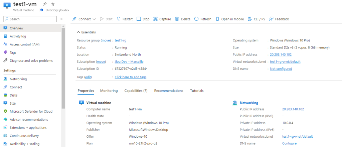
Task: Collapse the sidebar with double chevron
Action: coord(61,19)
